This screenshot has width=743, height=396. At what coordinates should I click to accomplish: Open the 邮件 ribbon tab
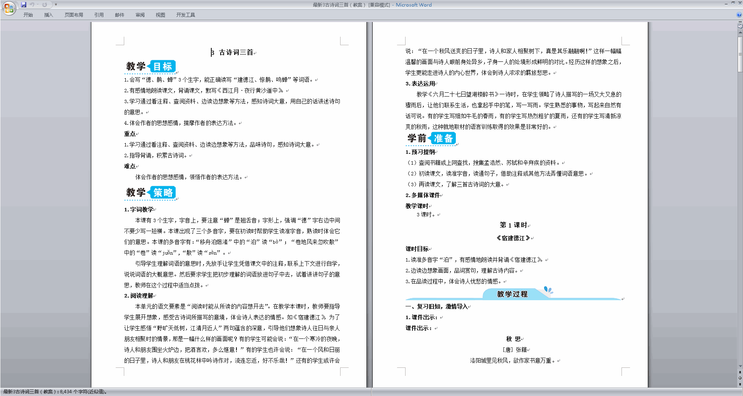[120, 15]
